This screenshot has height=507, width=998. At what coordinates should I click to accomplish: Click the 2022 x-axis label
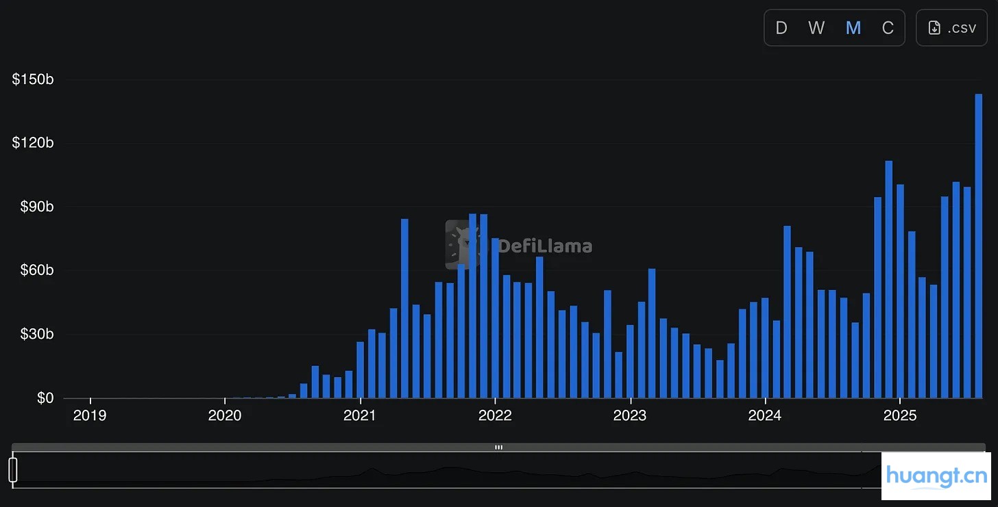[x=495, y=416]
